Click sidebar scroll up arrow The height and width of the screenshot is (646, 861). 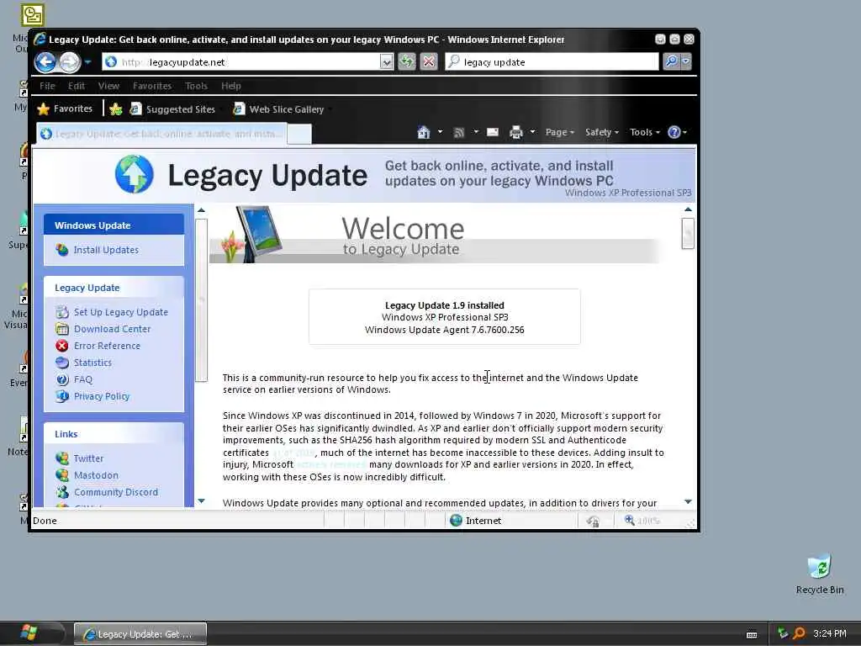coord(201,209)
